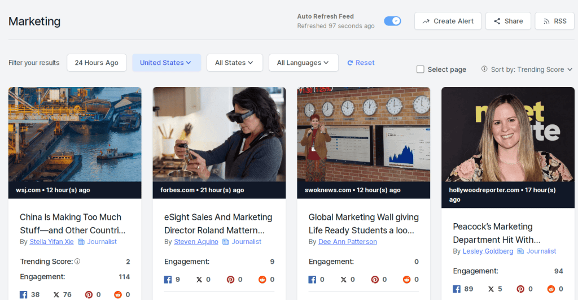578x300 pixels.
Task: Check the Select page checkbox
Action: [421, 69]
